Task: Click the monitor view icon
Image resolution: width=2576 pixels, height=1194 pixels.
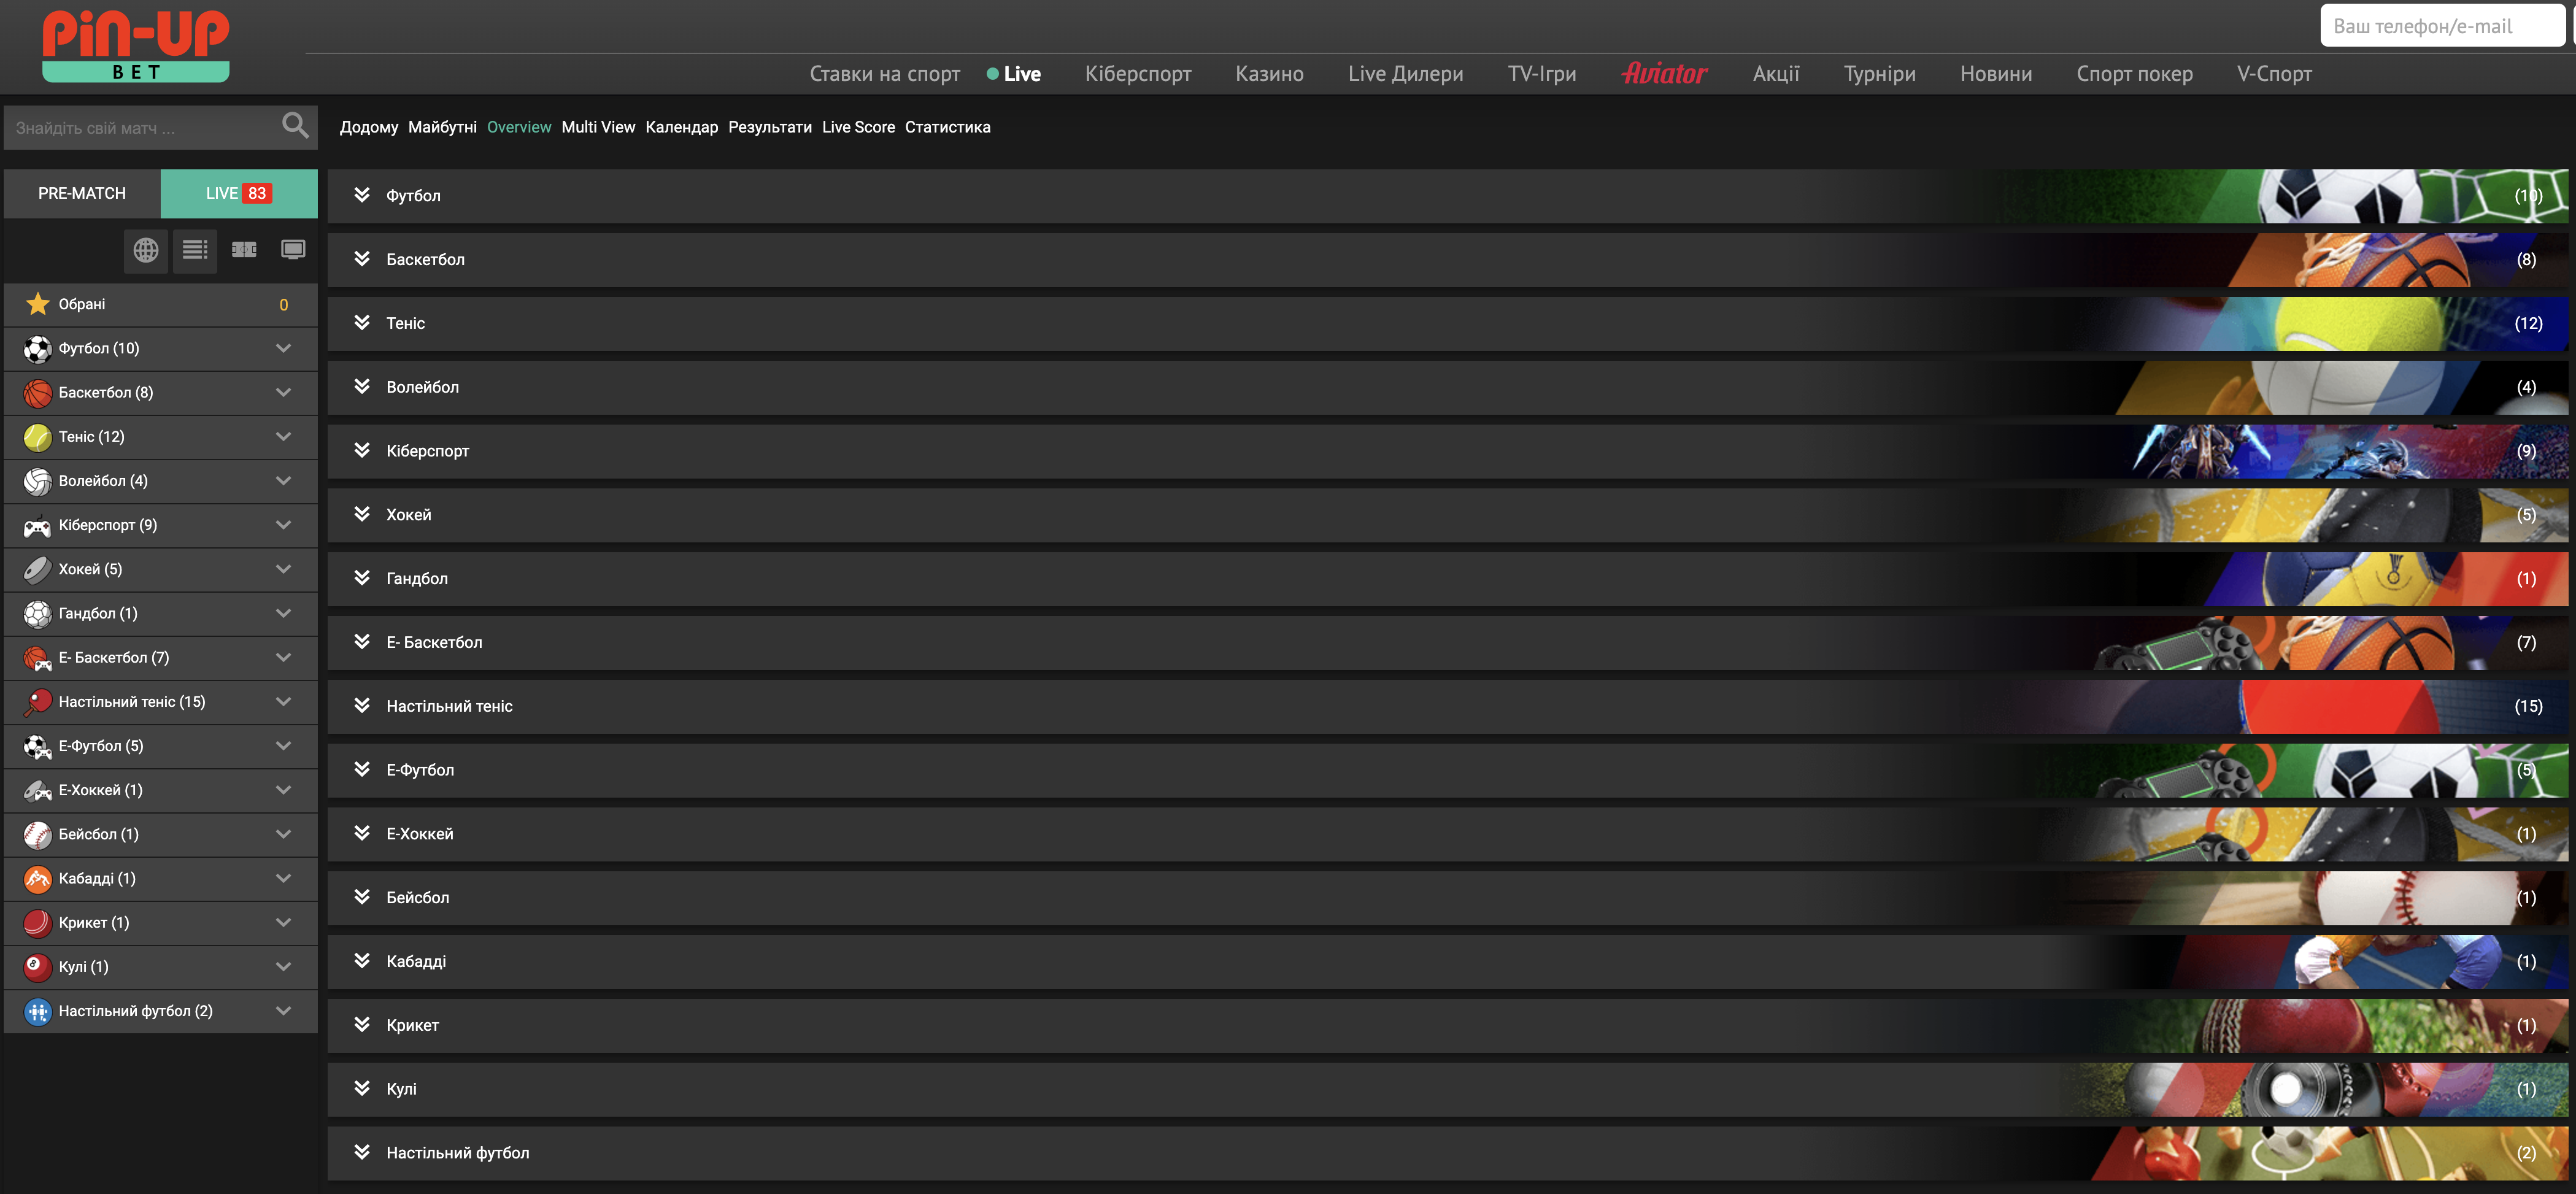Action: click(293, 250)
